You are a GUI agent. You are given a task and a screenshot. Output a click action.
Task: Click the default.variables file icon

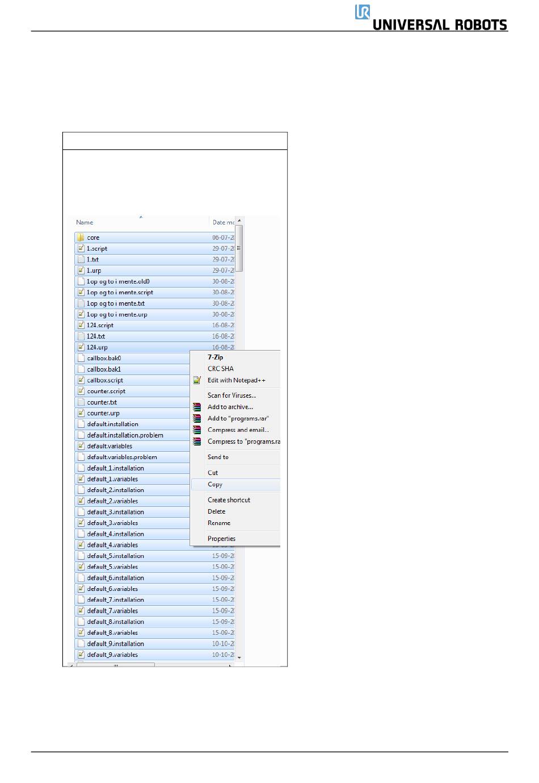tap(81, 446)
